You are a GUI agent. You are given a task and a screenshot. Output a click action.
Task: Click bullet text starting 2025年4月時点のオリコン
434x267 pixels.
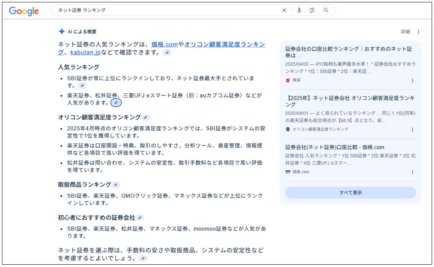[166, 132]
